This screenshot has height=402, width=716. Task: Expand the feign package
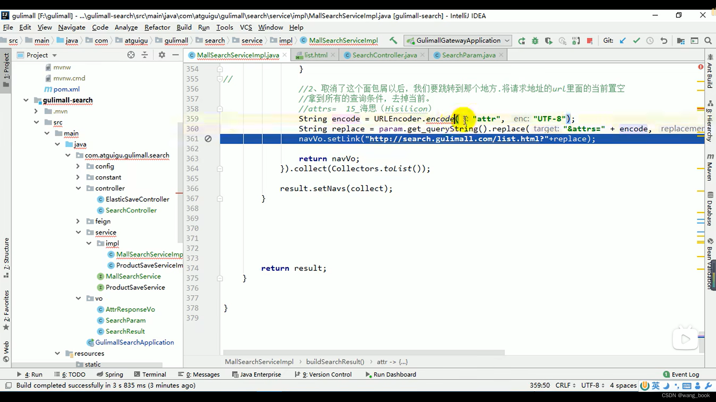(78, 221)
